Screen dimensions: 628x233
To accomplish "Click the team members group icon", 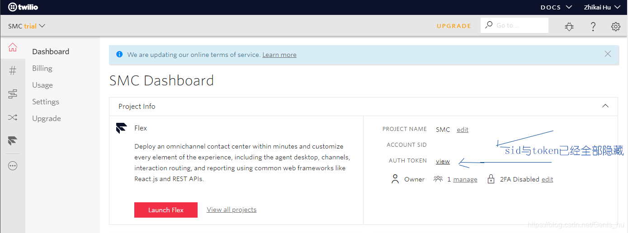I will pyautogui.click(x=438, y=179).
